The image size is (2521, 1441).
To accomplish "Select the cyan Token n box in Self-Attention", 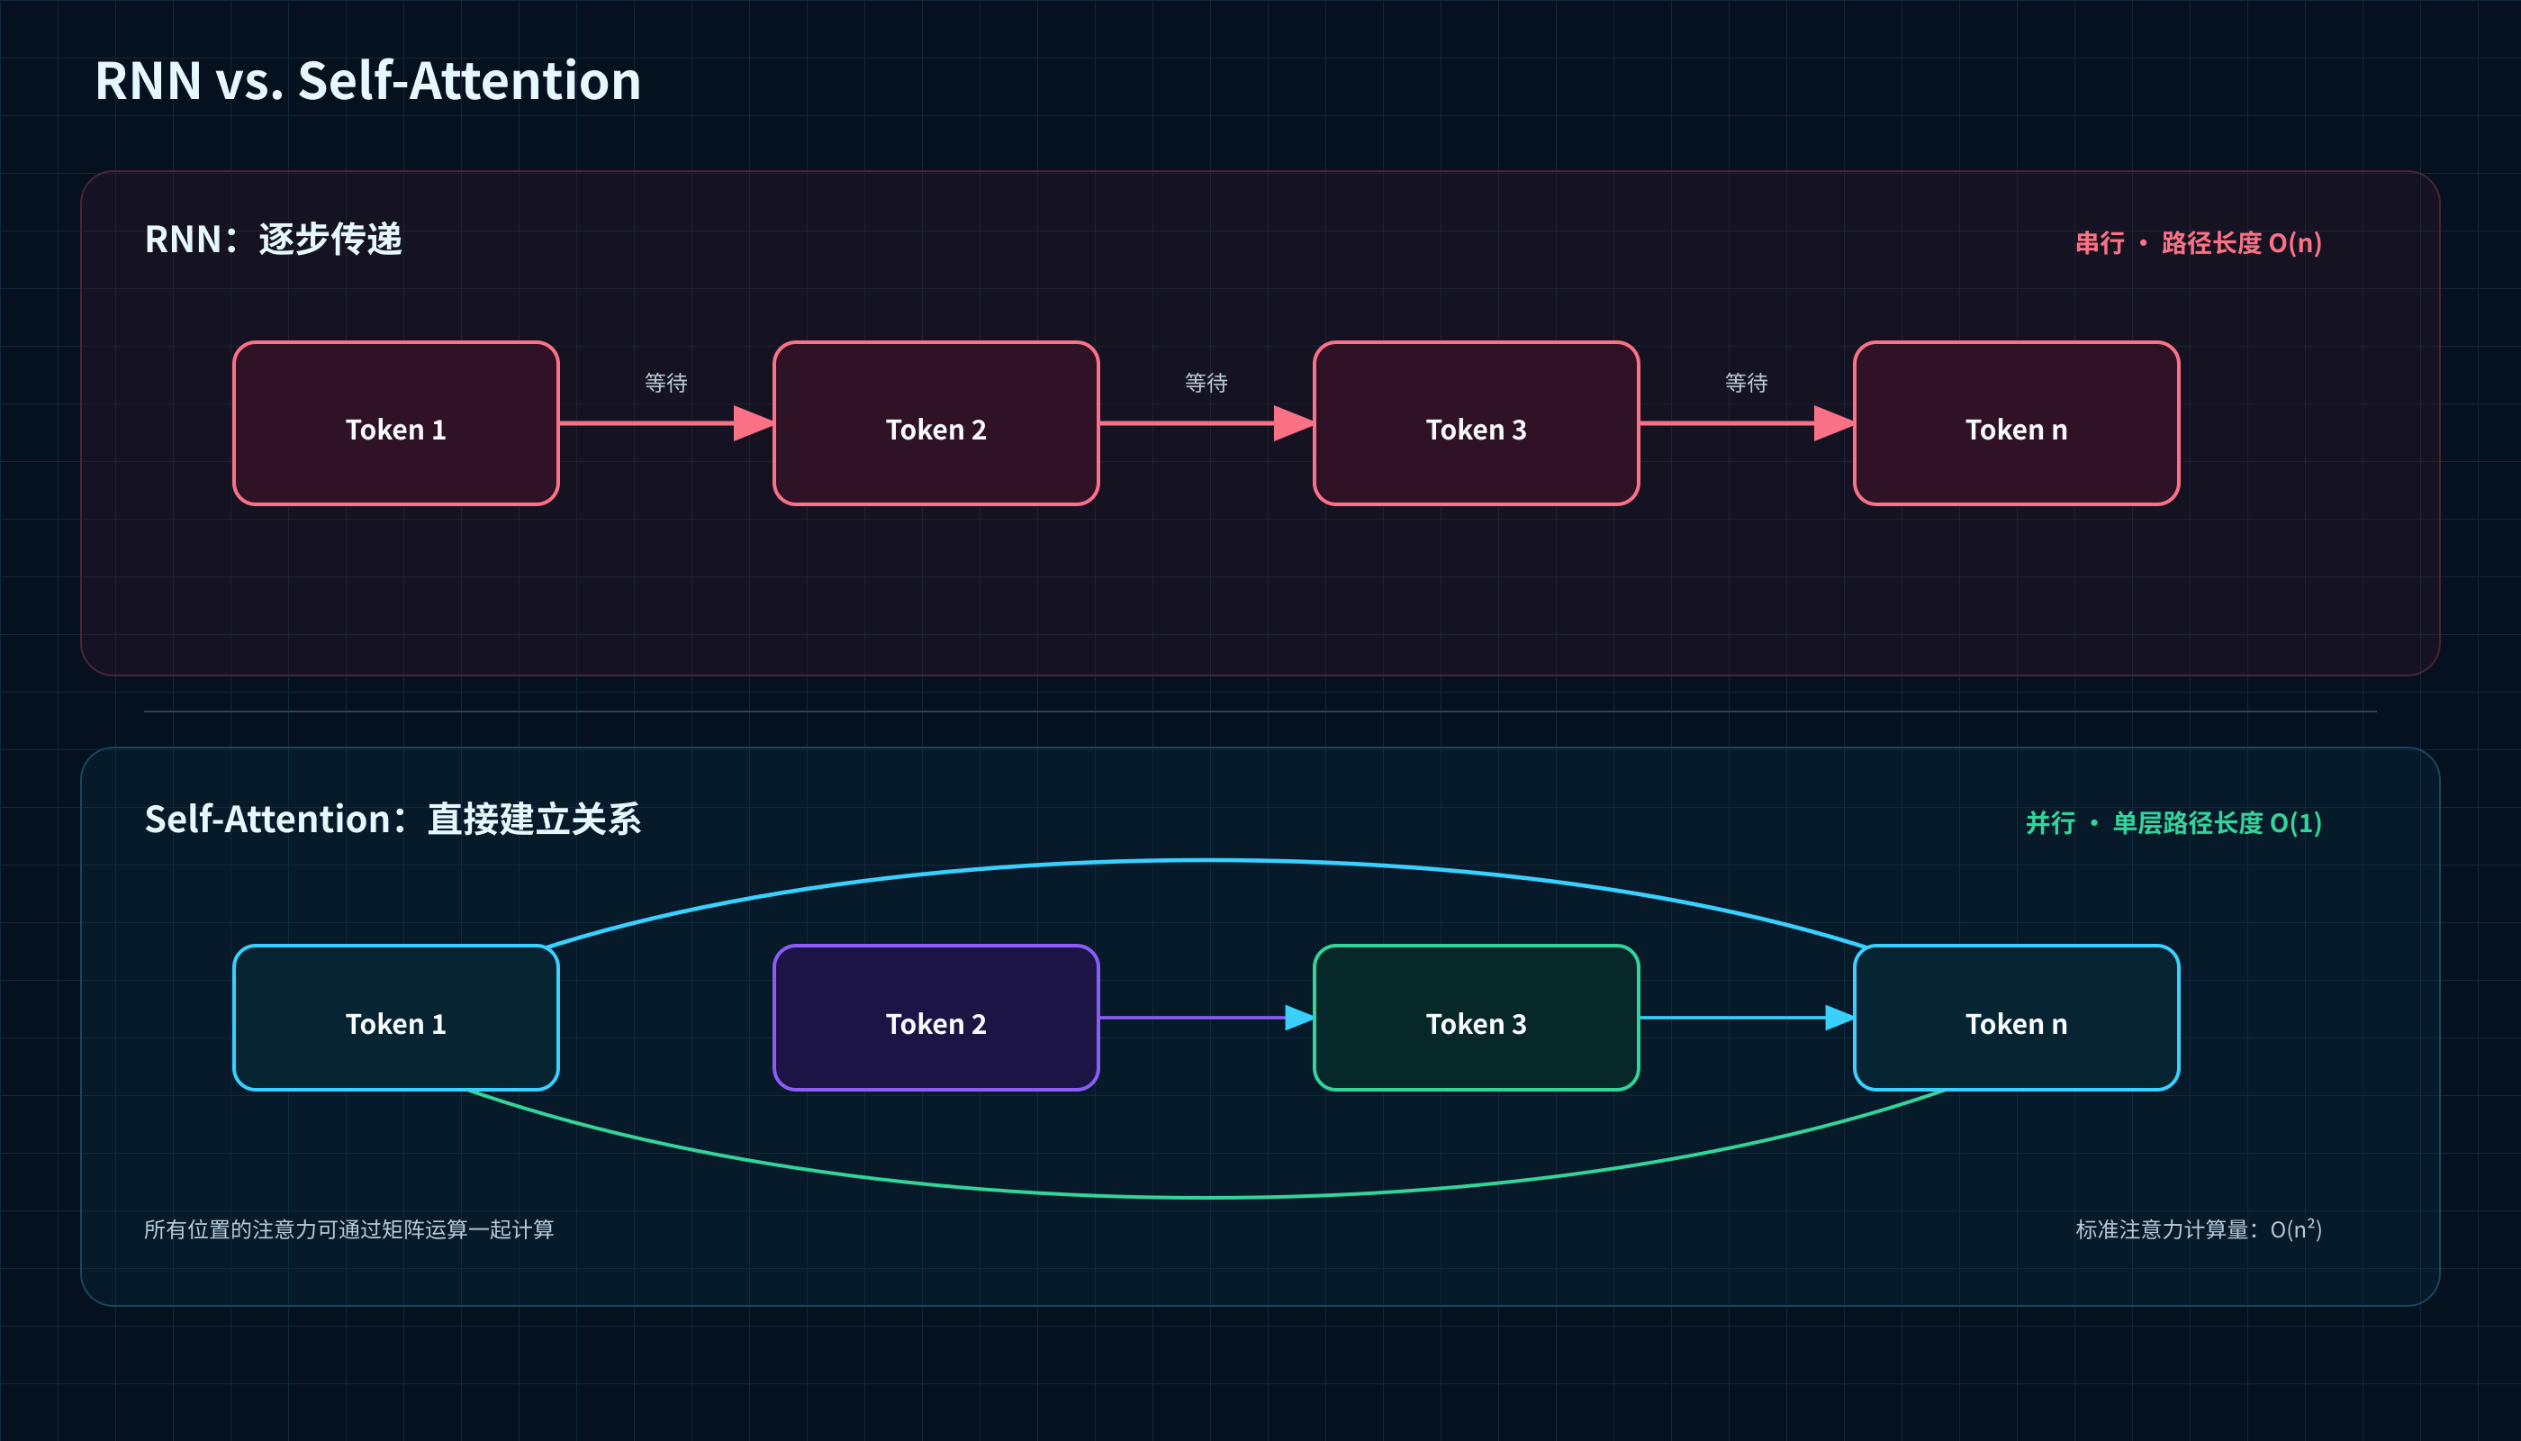I will (x=2017, y=1018).
